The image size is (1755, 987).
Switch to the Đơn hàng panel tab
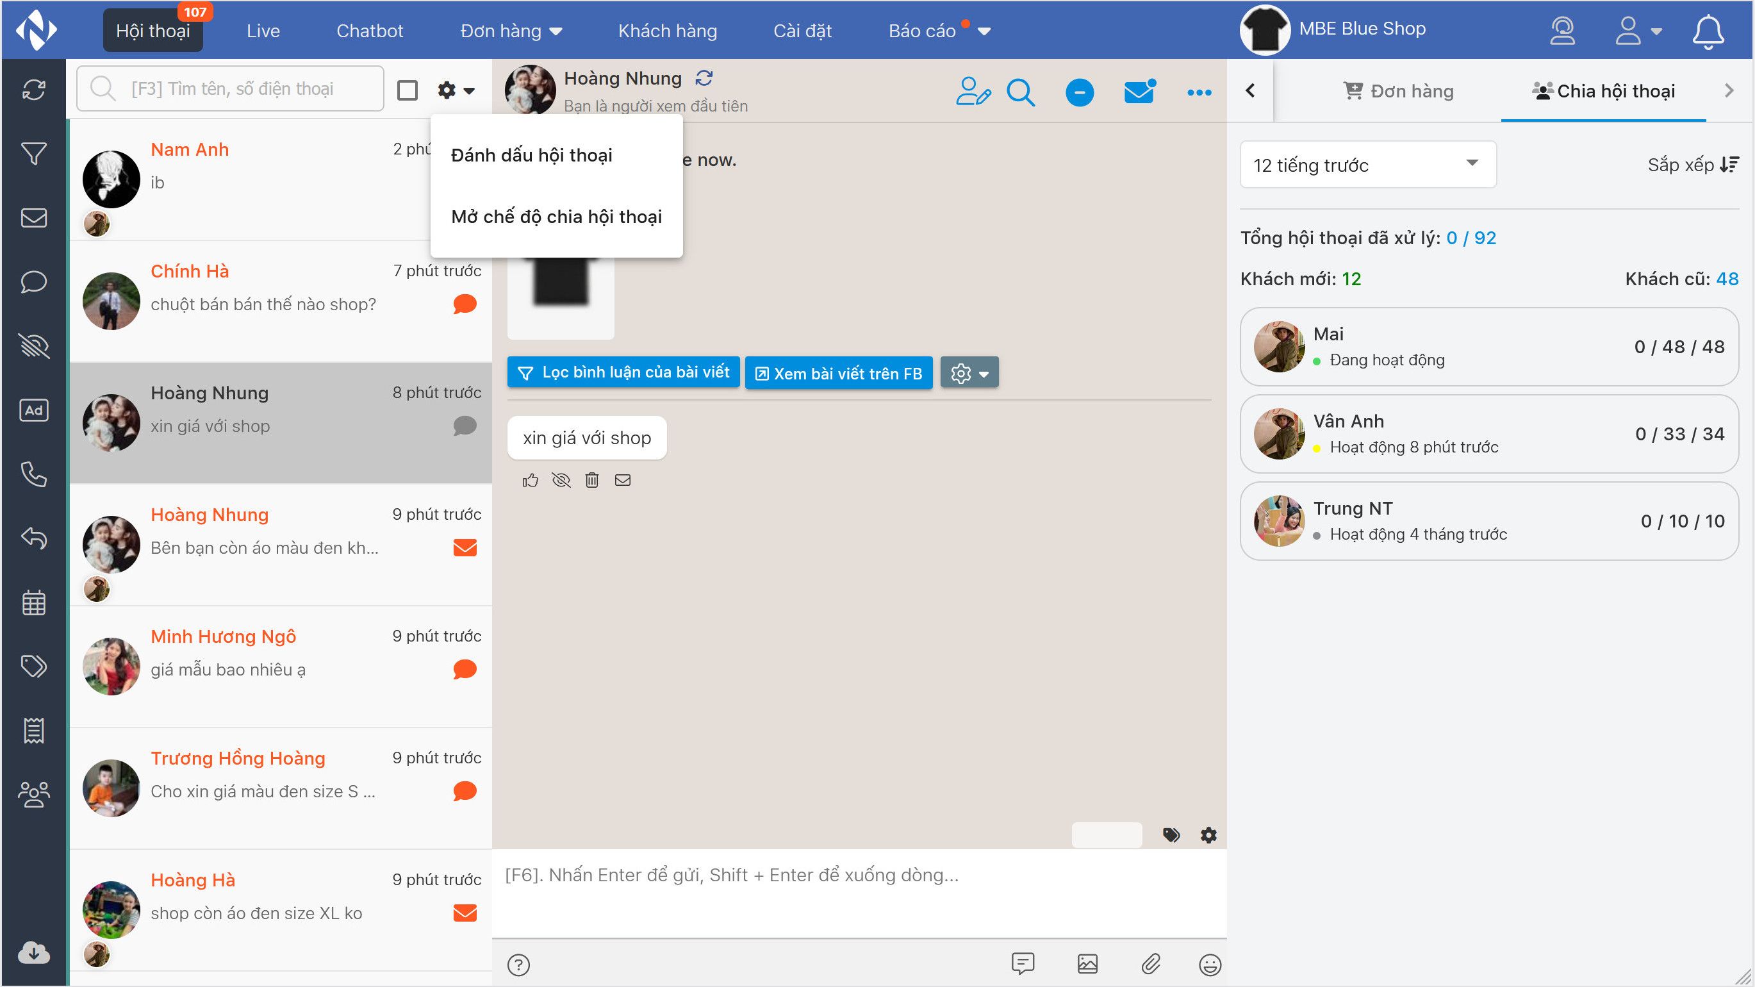pyautogui.click(x=1398, y=90)
